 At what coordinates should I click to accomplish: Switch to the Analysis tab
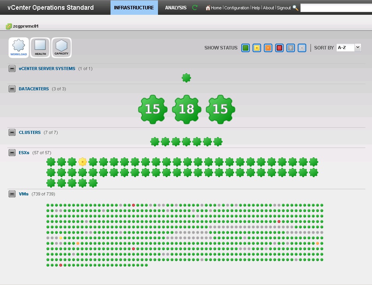click(x=175, y=7)
